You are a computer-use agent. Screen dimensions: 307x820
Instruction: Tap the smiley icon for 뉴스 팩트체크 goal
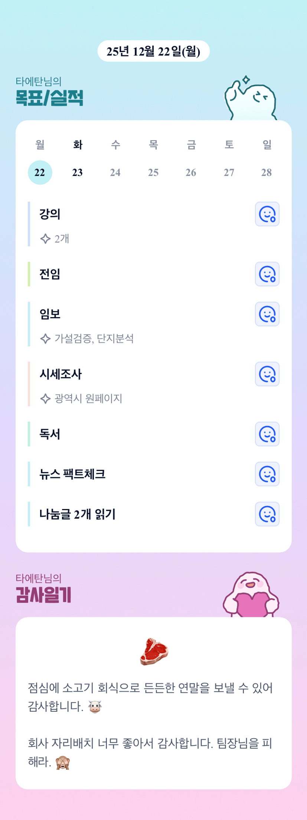[x=267, y=474]
